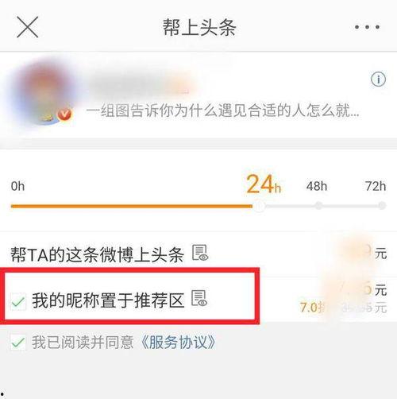Toggle 我已阅读并同意 agreement checkbox
397x399 pixels.
pyautogui.click(x=18, y=343)
